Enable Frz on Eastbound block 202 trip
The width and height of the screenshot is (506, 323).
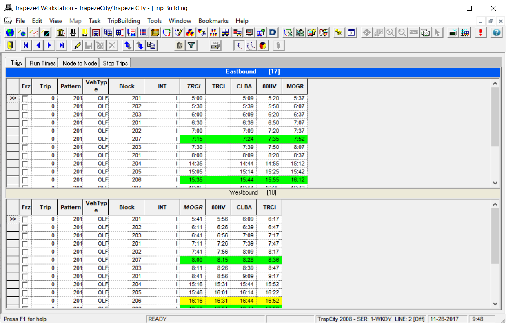coord(26,106)
